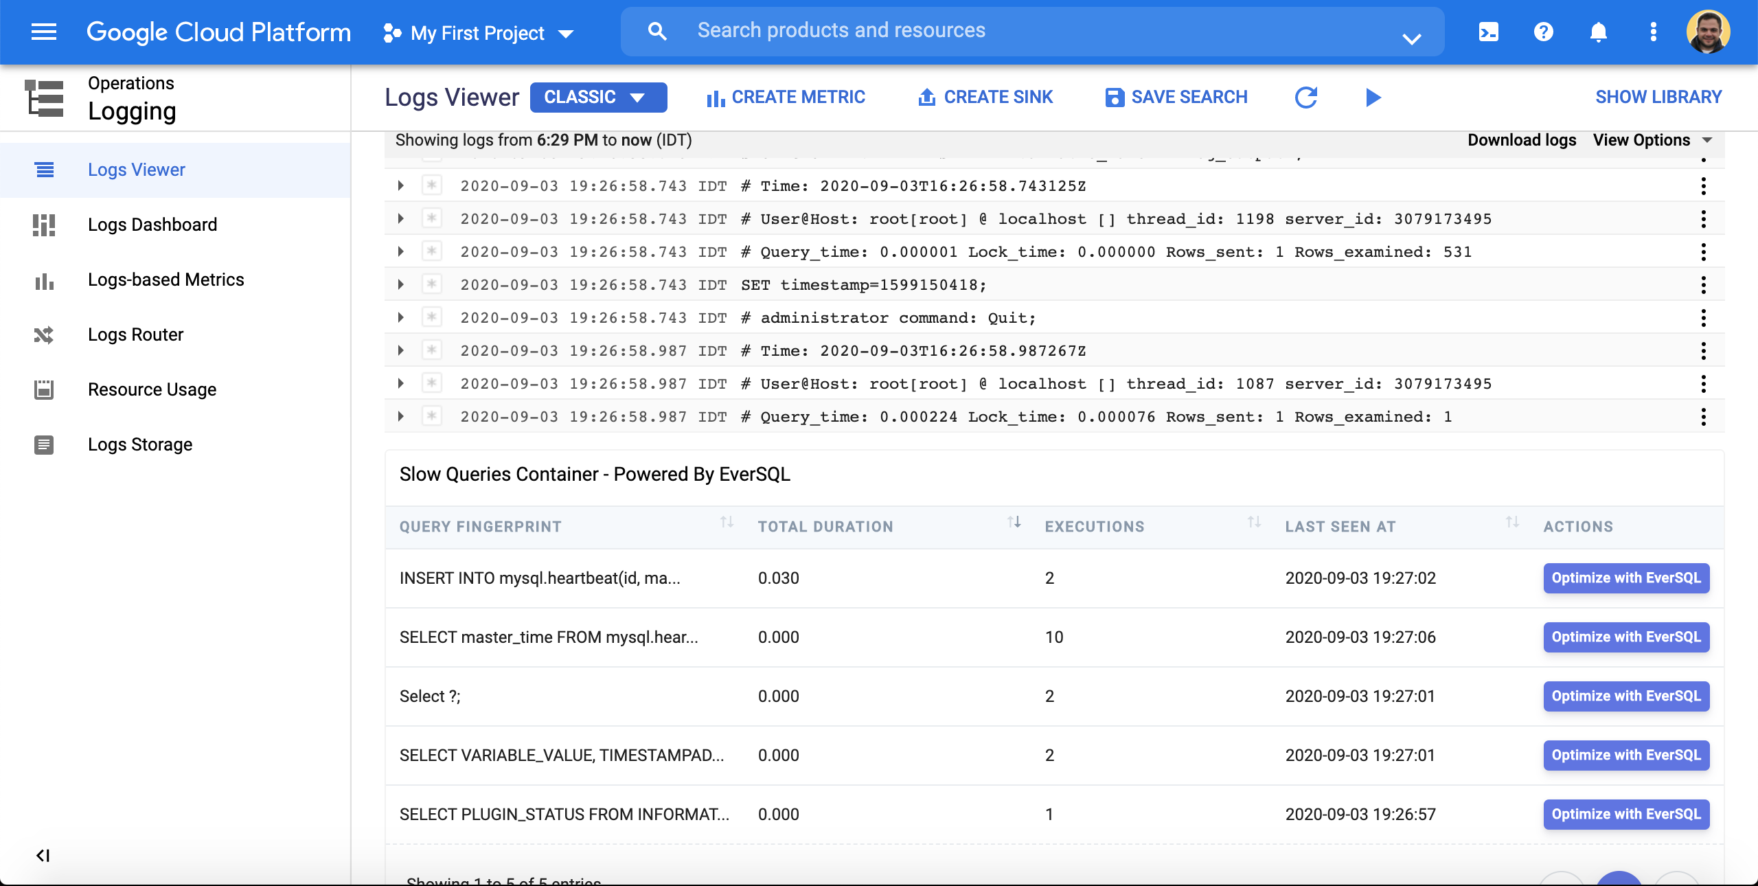Open the hamburger navigation menu
The width and height of the screenshot is (1758, 886).
click(x=44, y=32)
